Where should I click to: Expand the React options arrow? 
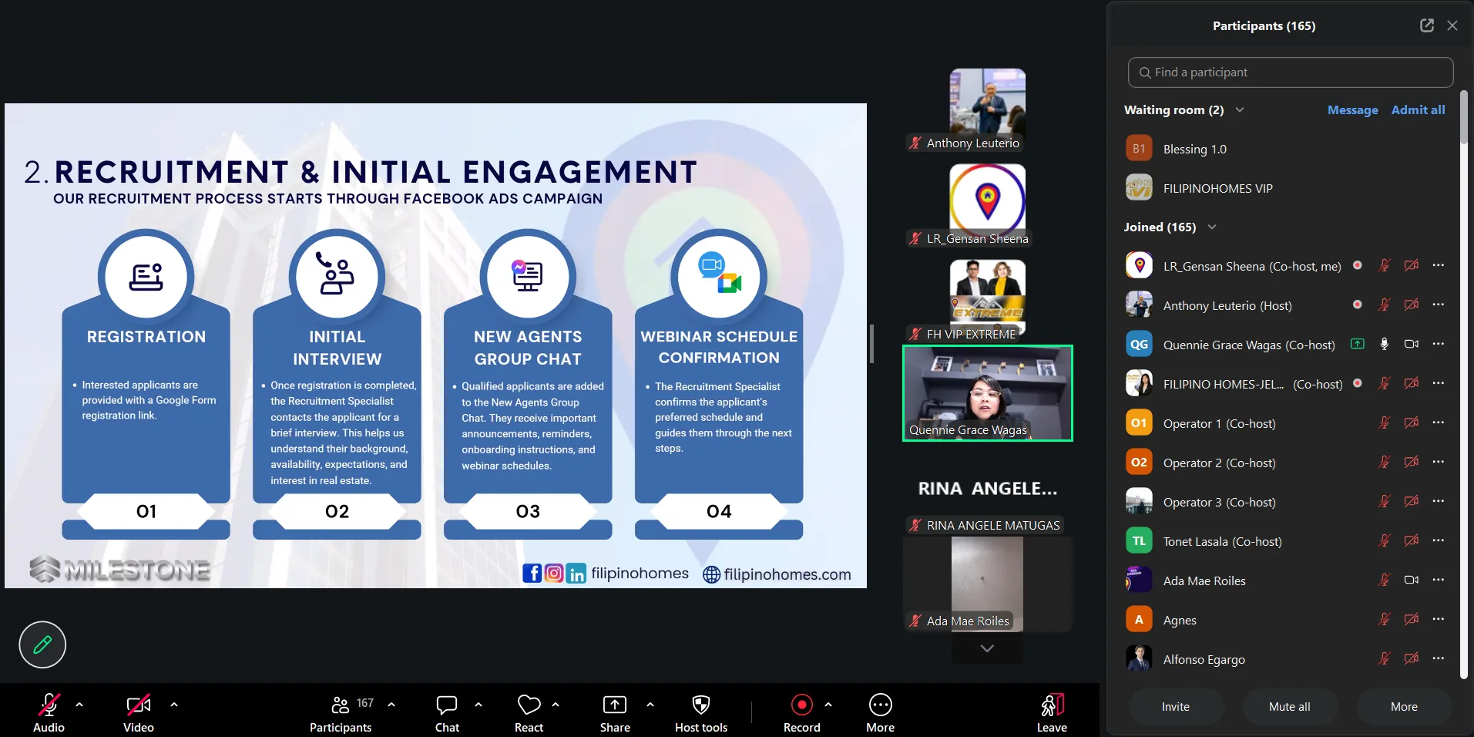[556, 704]
